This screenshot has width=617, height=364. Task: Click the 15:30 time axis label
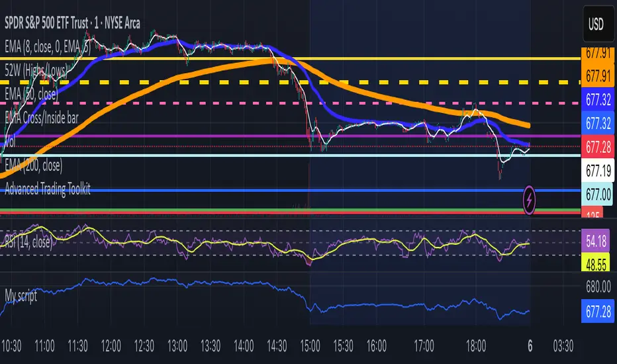(x=343, y=346)
